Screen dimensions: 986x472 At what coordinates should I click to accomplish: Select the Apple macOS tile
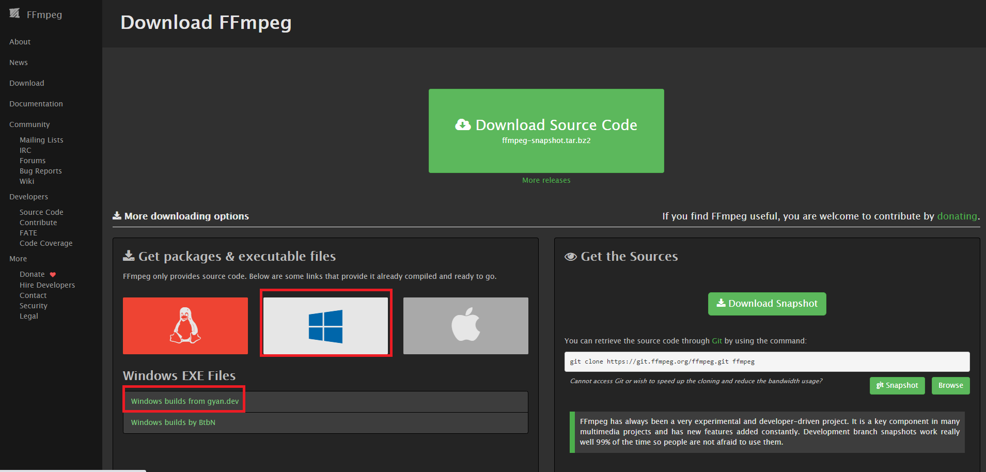pyautogui.click(x=466, y=326)
